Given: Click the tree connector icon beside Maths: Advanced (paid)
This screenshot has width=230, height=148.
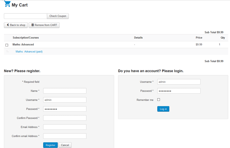Looking at the screenshot, I should coord(8,51).
